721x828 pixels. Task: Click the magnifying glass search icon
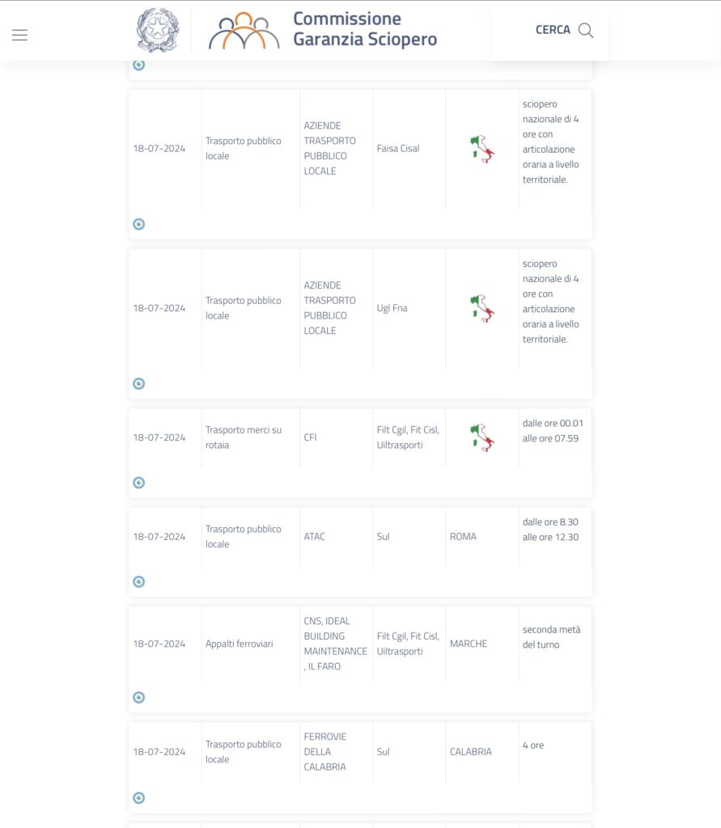point(586,30)
